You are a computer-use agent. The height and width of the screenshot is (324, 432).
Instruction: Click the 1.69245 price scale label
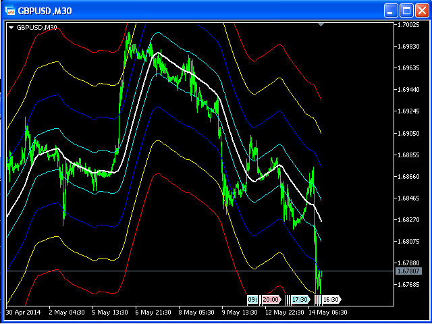(408, 111)
